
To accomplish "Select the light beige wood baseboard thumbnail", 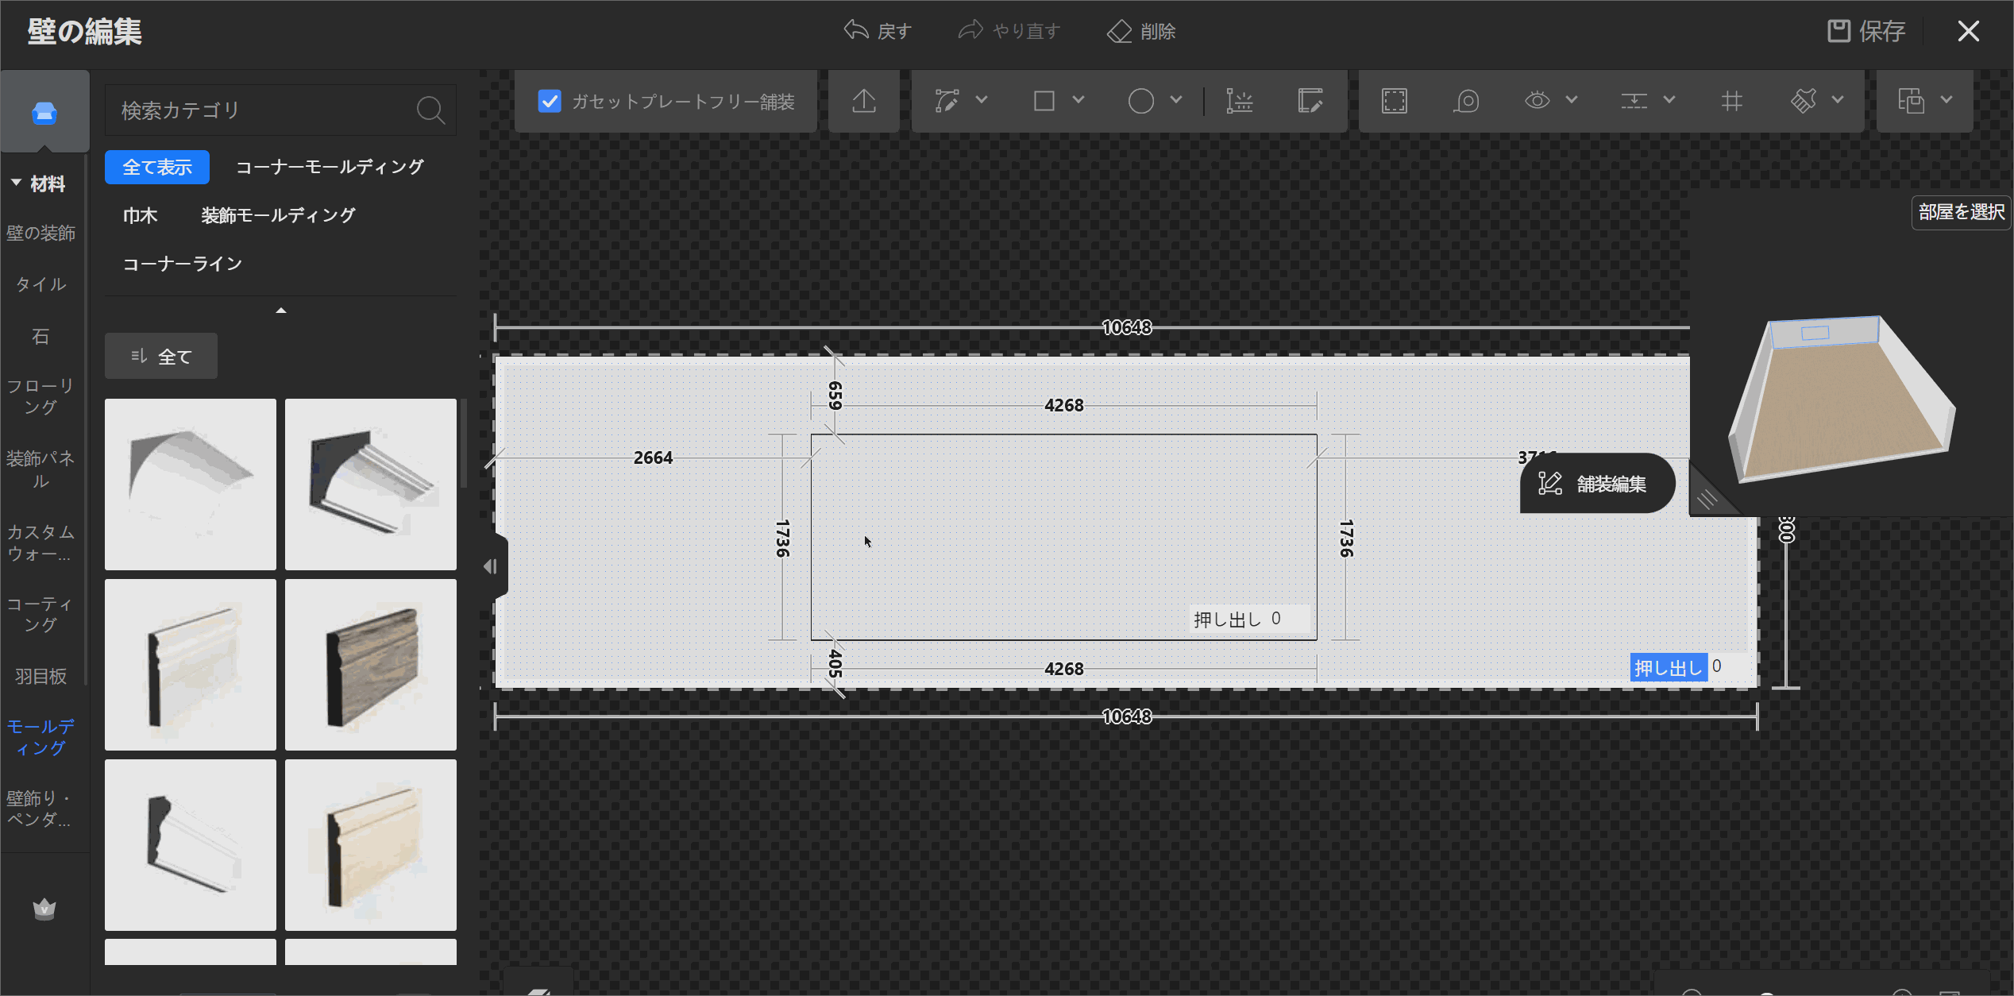I will point(371,845).
